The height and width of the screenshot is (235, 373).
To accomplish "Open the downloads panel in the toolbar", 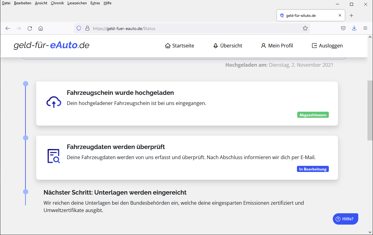I will [x=354, y=28].
